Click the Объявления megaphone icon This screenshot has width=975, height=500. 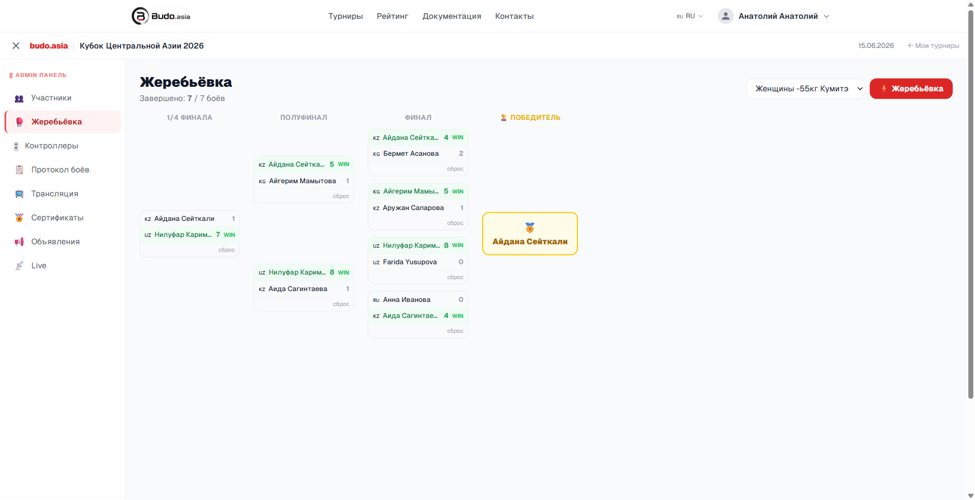click(x=19, y=242)
